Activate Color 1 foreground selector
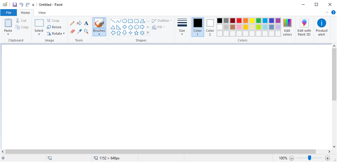 point(198,27)
